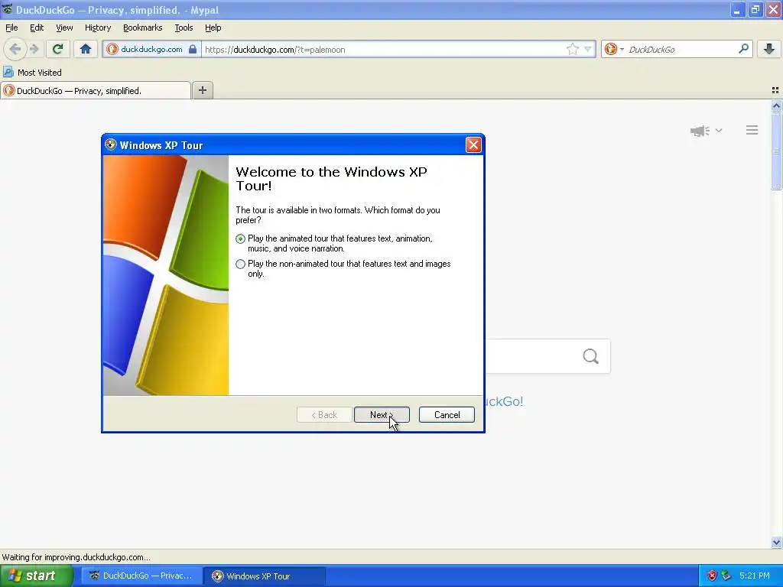This screenshot has width=783, height=587.
Task: Click the DuckDuckGo megaphone icon
Action: coord(700,131)
